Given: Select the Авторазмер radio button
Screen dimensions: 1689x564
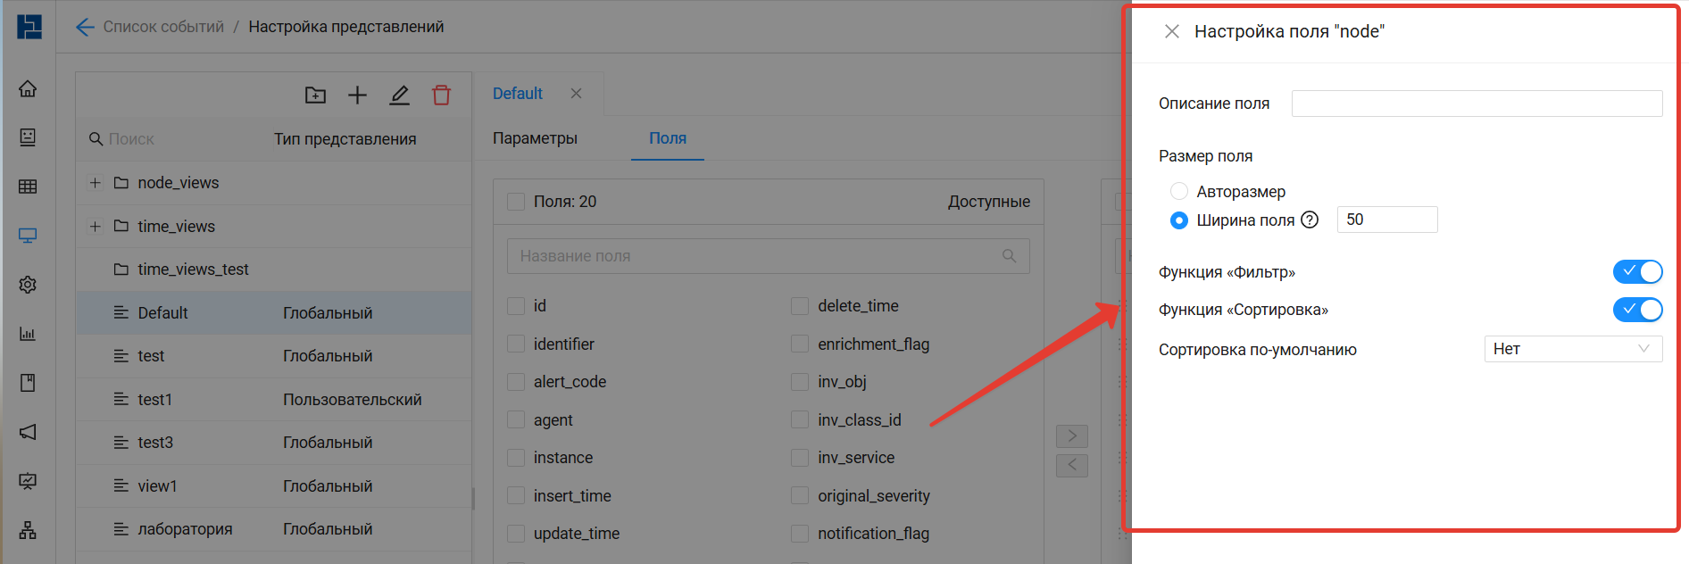Looking at the screenshot, I should tap(1179, 191).
